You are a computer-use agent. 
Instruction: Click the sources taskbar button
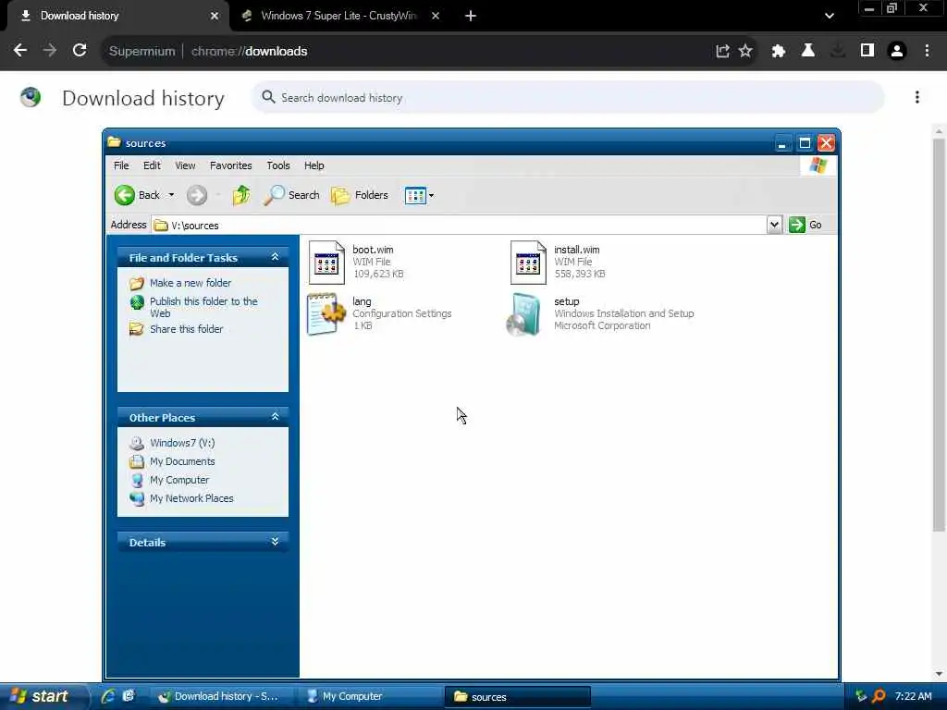pyautogui.click(x=518, y=696)
